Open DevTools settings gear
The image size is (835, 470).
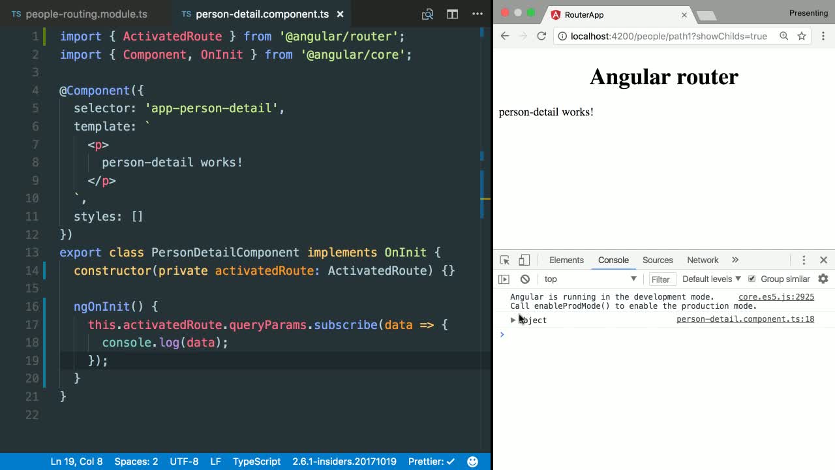coord(823,279)
